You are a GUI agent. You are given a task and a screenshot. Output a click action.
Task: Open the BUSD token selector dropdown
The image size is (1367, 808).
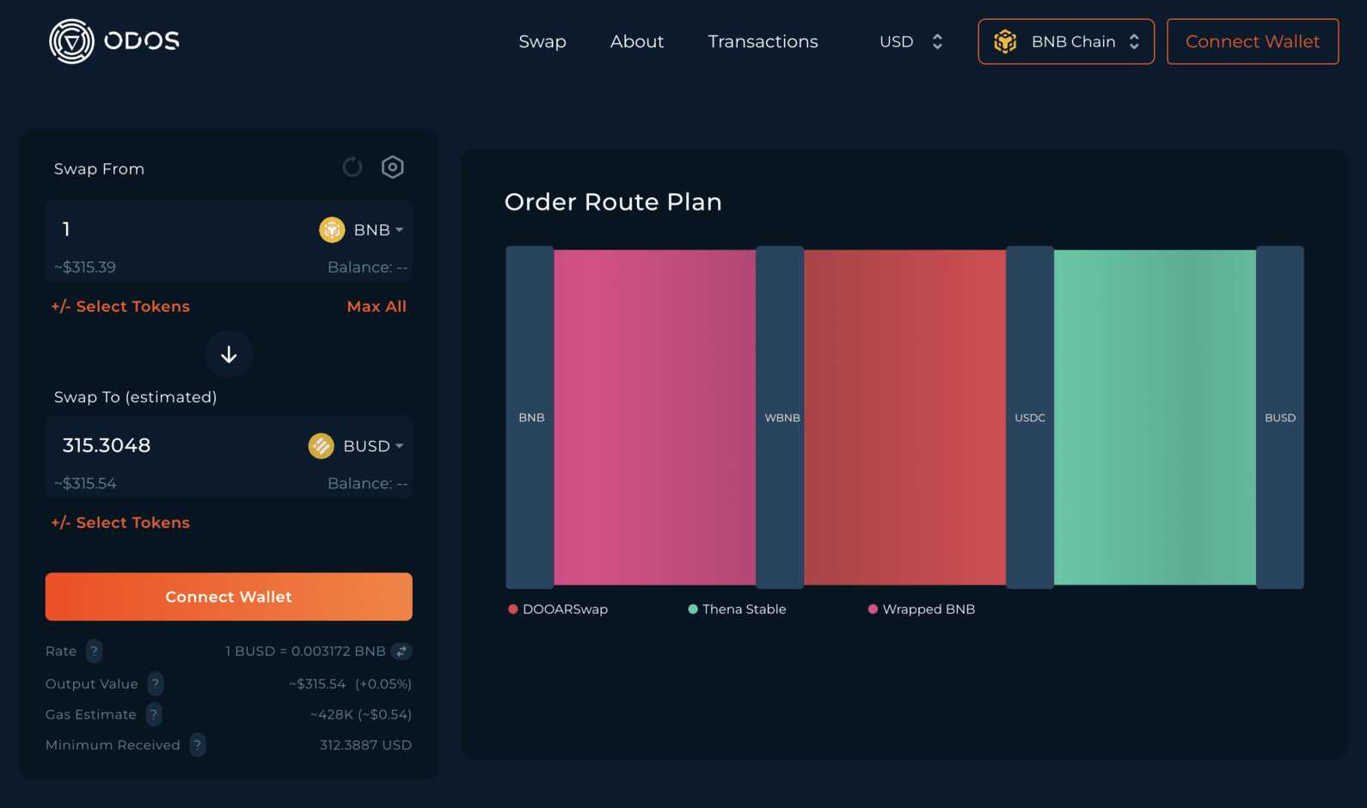pyautogui.click(x=357, y=446)
